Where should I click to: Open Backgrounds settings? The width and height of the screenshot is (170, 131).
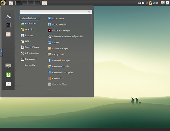[x=56, y=54]
